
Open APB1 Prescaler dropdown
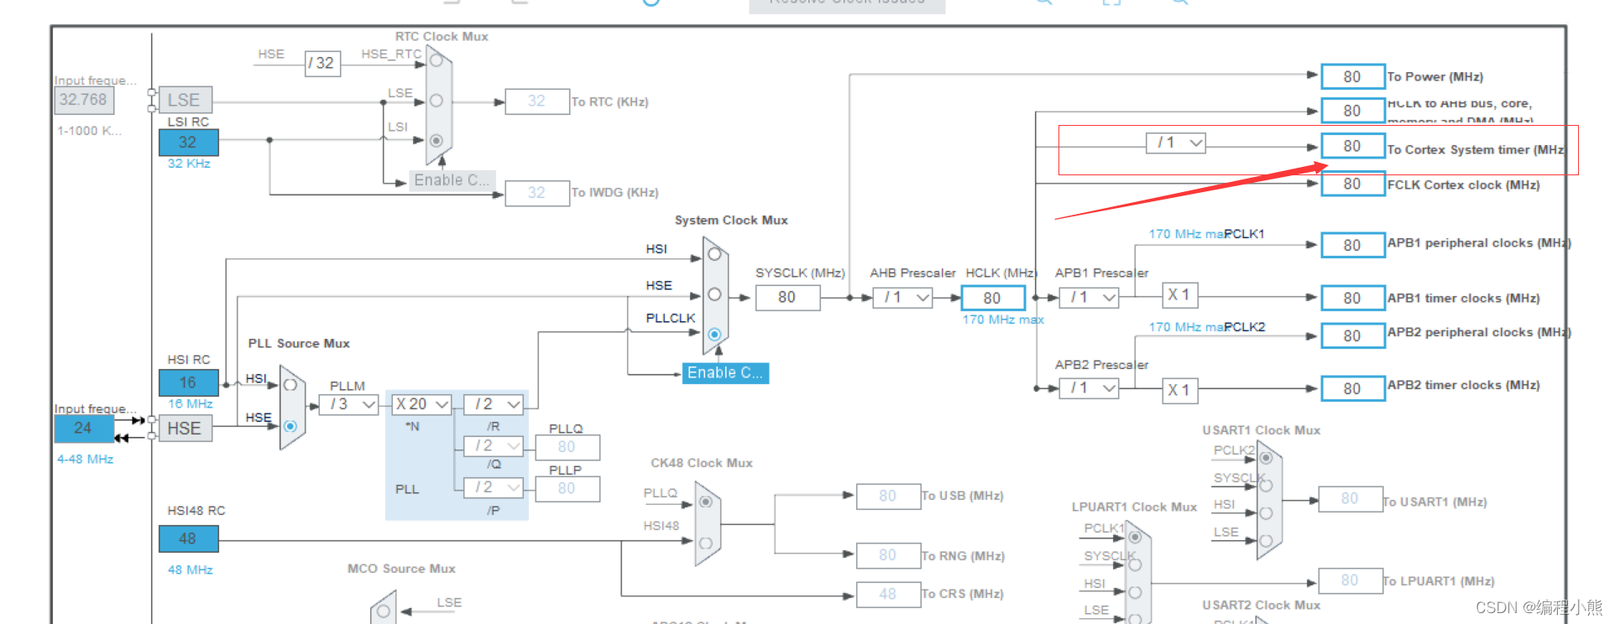tap(1089, 298)
